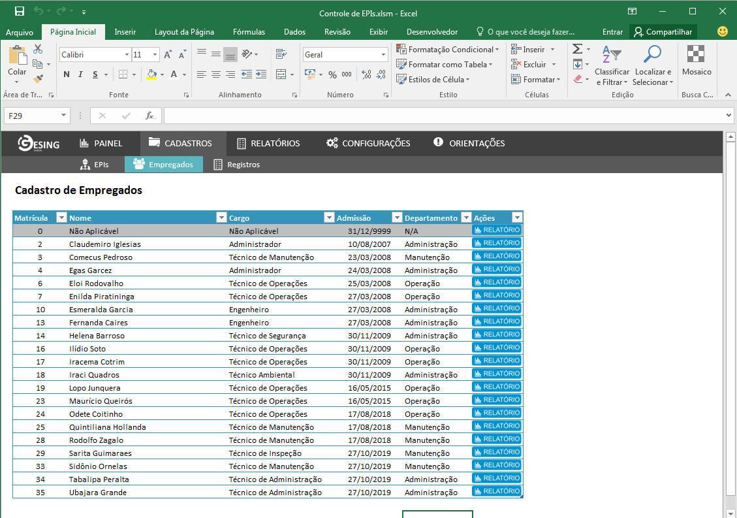Click the EPIs submenu button

point(94,165)
